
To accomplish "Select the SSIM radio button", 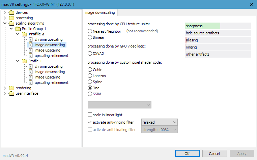I will coord(90,94).
